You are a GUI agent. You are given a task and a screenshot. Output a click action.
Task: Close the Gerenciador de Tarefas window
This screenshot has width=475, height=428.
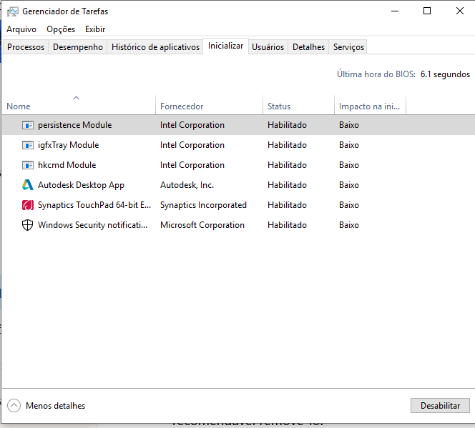pyautogui.click(x=459, y=11)
